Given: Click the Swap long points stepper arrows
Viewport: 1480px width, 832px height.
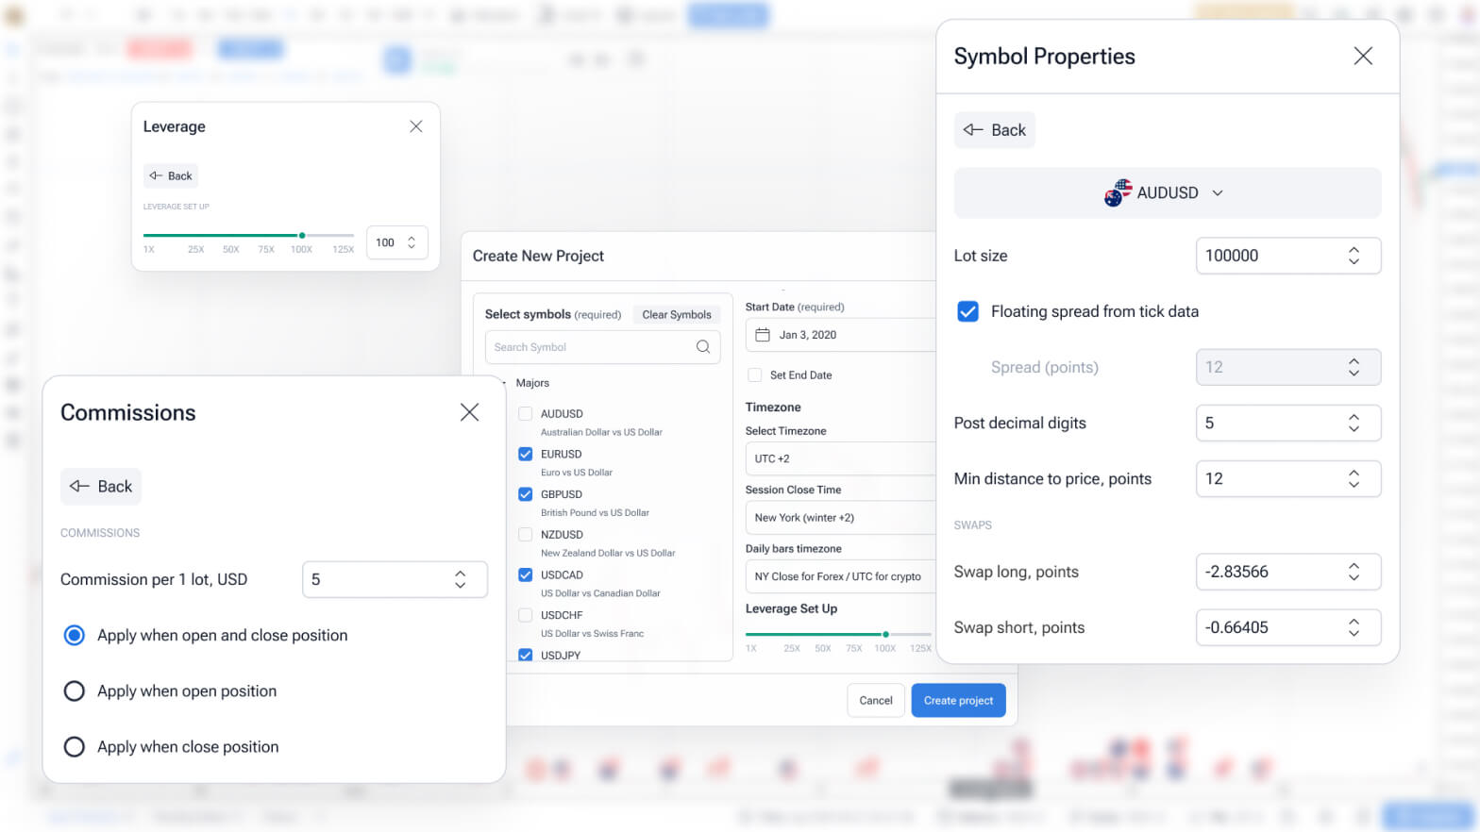Looking at the screenshot, I should click(x=1354, y=572).
